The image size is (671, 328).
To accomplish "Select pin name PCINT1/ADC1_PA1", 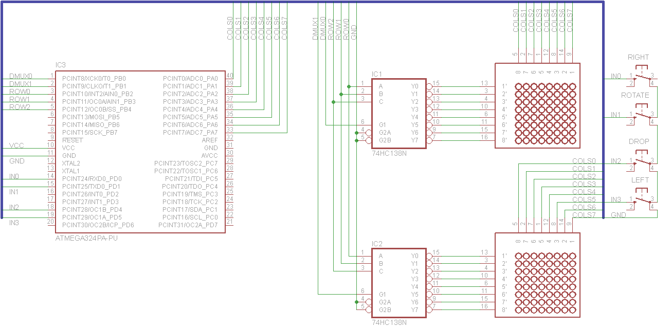I will pos(190,86).
